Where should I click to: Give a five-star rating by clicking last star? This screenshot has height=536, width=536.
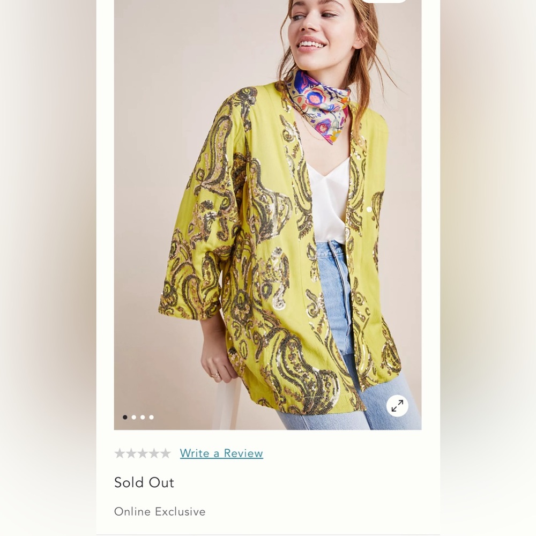pyautogui.click(x=165, y=454)
